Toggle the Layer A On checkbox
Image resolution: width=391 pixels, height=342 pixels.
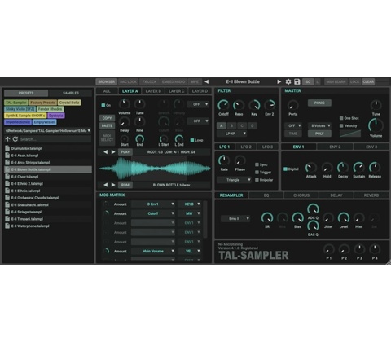click(x=103, y=105)
